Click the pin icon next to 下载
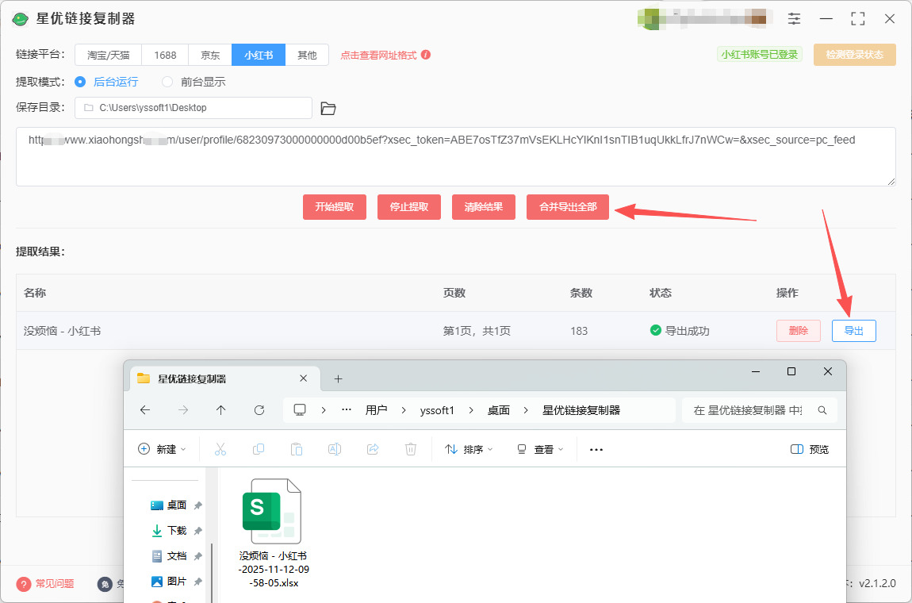The height and width of the screenshot is (603, 912). point(197,531)
